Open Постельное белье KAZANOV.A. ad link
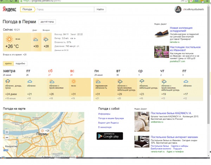This screenshot has width=211, height=165. 171,113
